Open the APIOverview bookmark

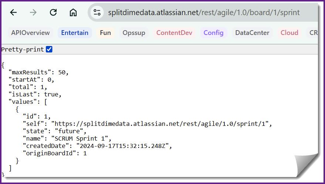pos(30,33)
